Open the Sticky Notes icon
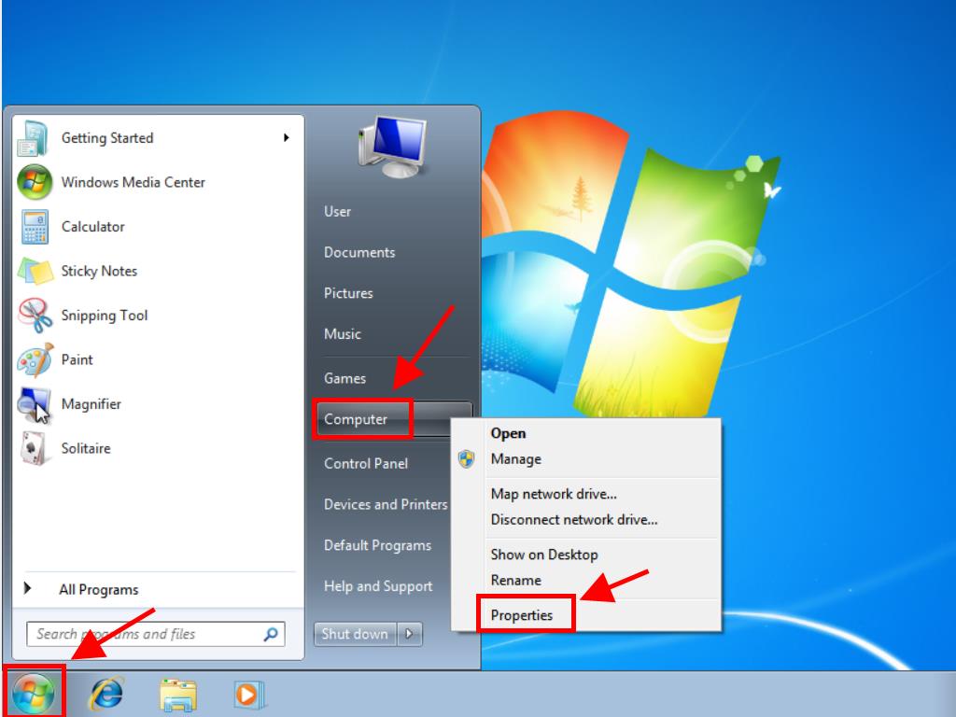The height and width of the screenshot is (717, 956). tap(35, 272)
